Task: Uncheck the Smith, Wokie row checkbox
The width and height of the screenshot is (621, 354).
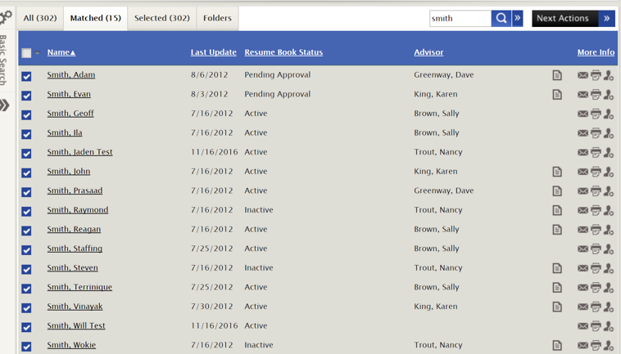Action: pos(26,347)
